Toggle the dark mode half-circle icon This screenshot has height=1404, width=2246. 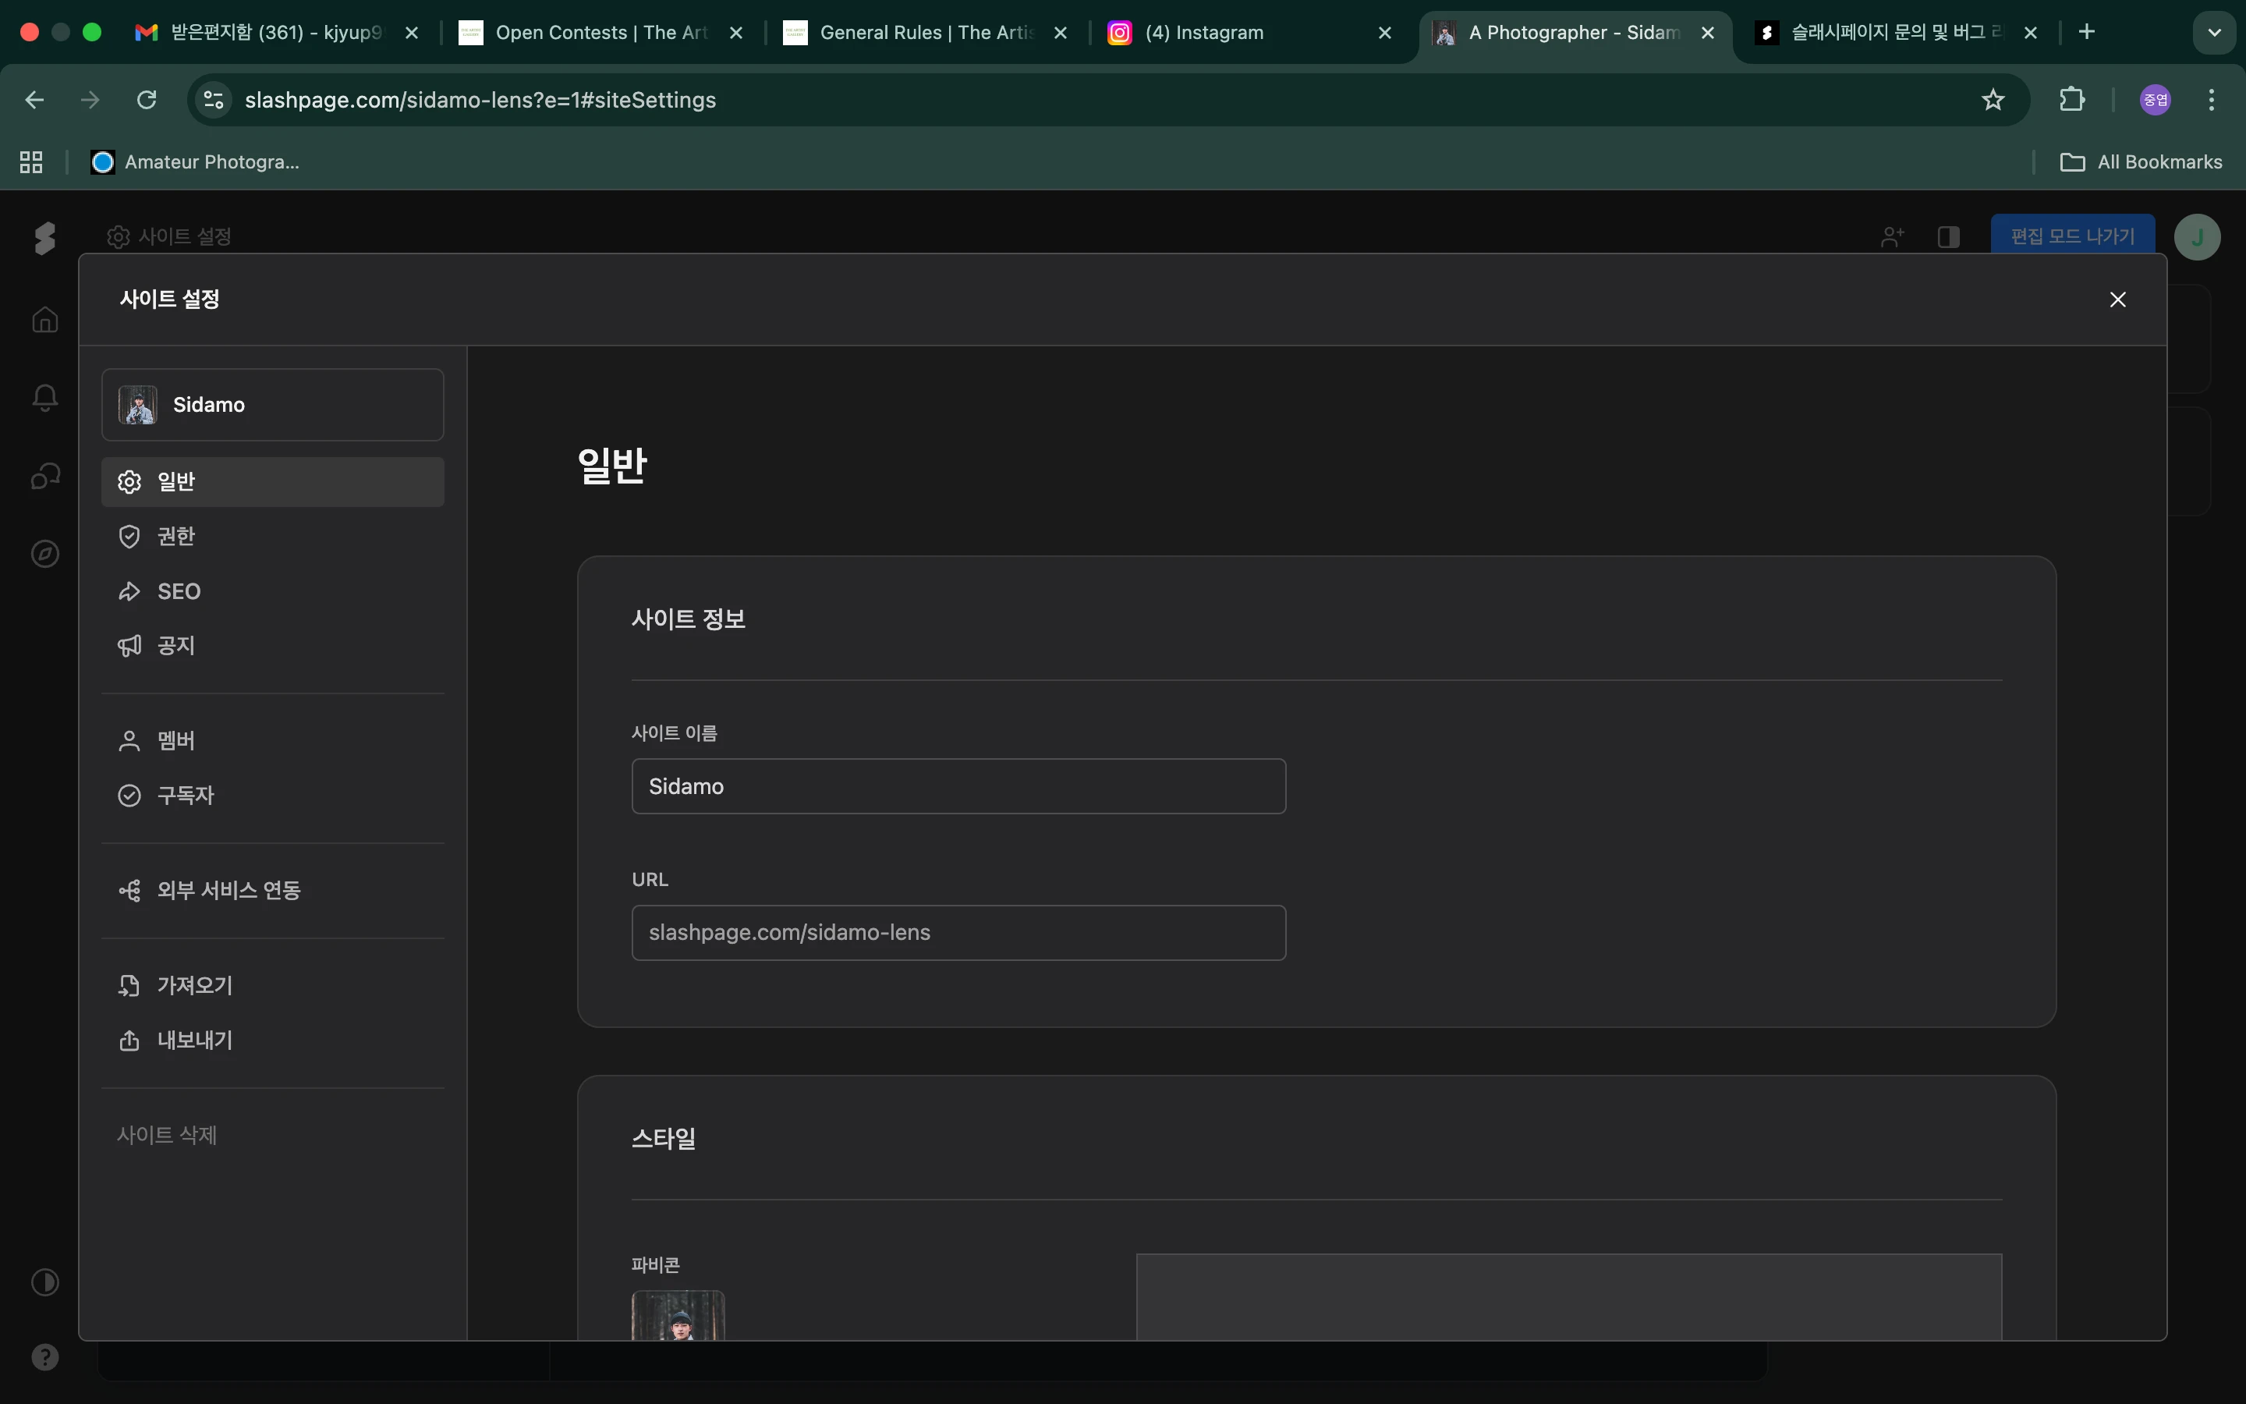point(44,1282)
